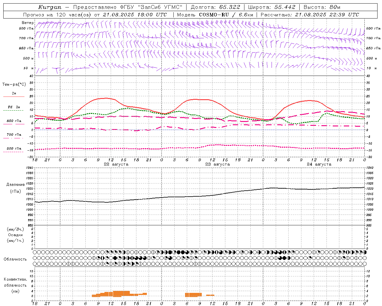Click the "24 августа" date label
The width and height of the screenshot is (382, 306).
319,164
